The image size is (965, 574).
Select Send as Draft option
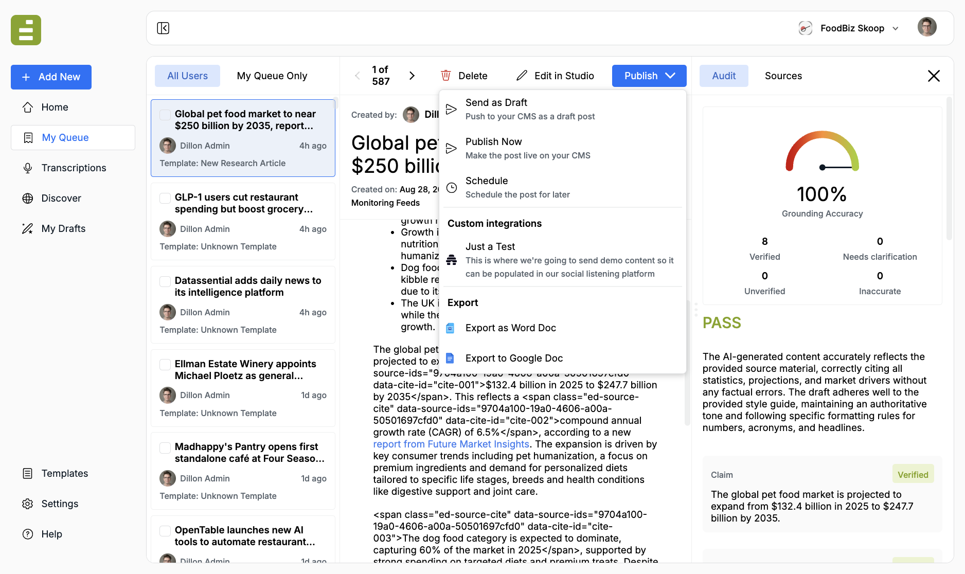pos(563,109)
